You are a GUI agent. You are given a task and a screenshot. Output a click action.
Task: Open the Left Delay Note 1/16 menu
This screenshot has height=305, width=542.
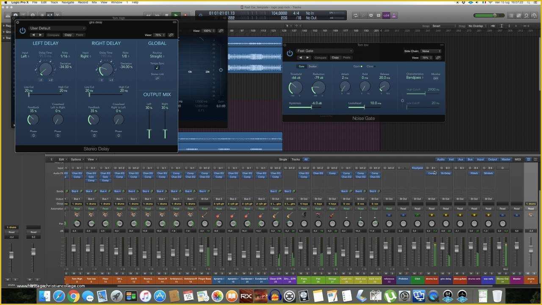[65, 56]
